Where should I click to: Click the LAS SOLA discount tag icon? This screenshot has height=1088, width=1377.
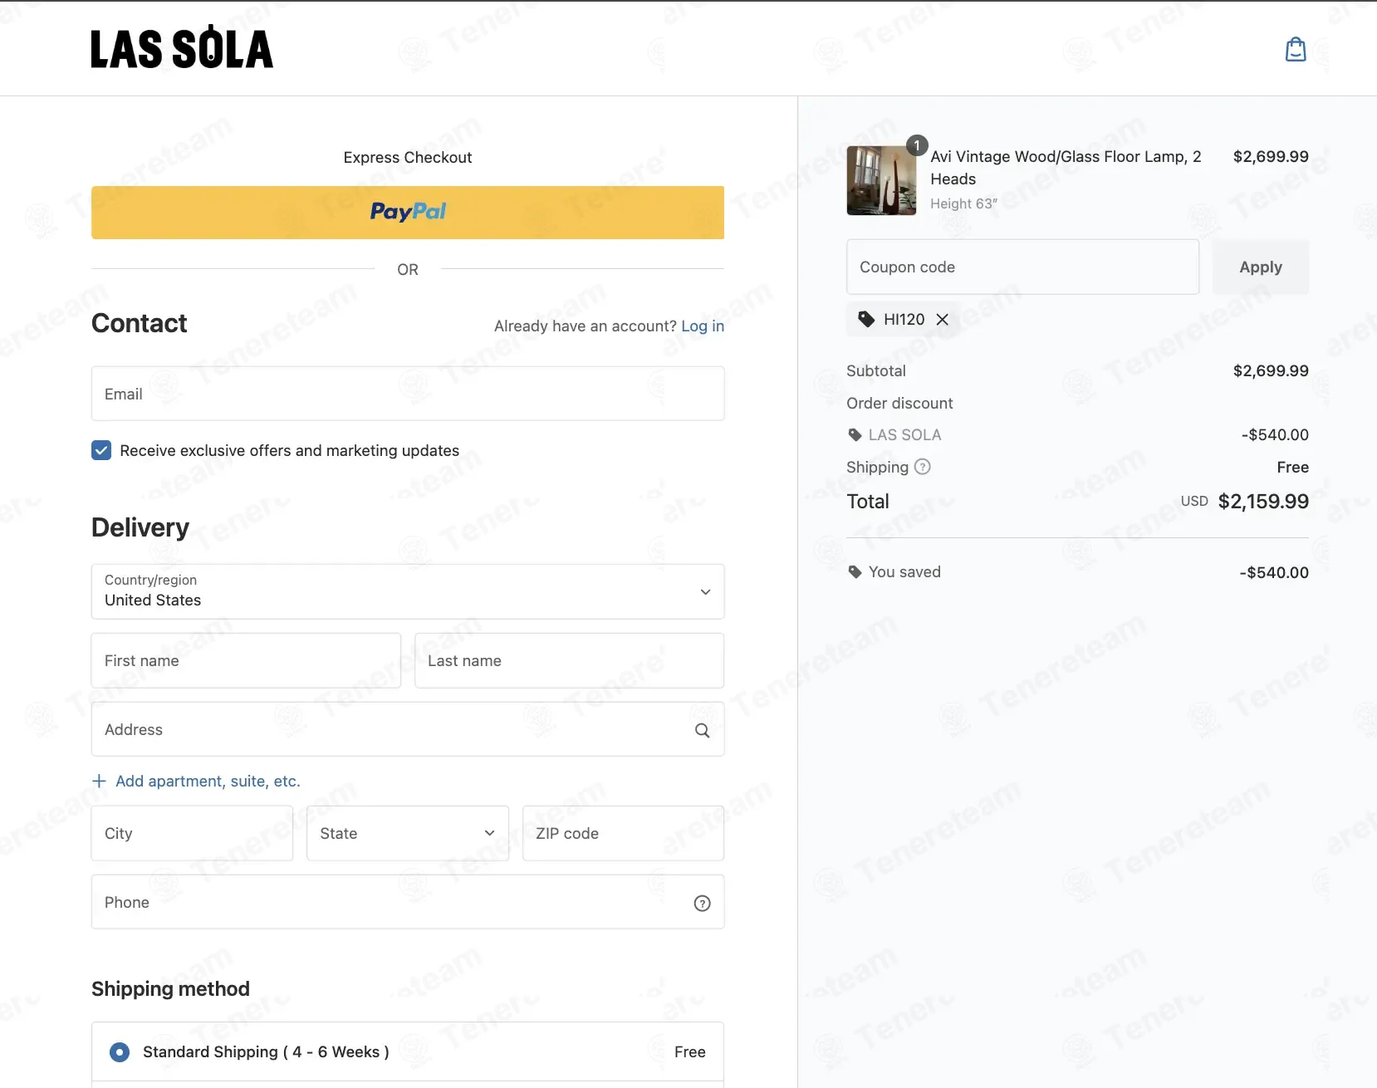click(855, 434)
